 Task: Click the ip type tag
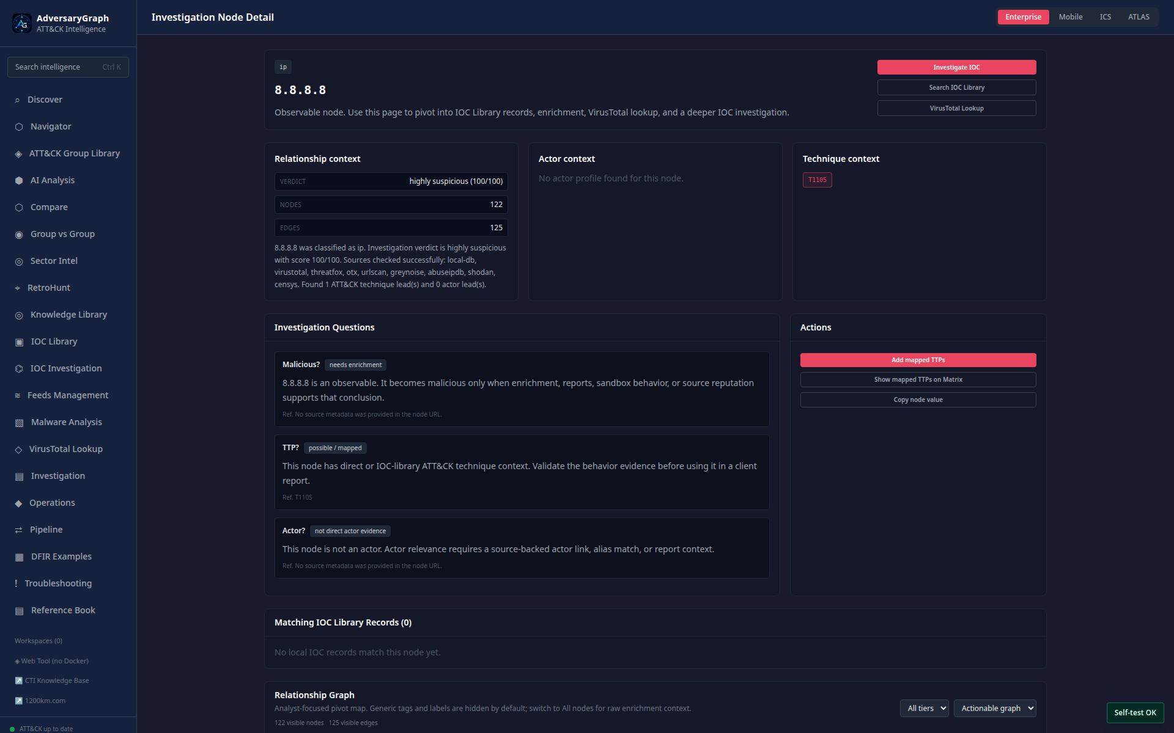click(283, 67)
